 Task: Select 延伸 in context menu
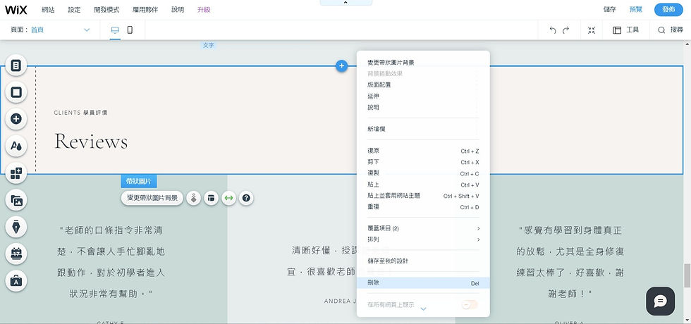coord(423,96)
